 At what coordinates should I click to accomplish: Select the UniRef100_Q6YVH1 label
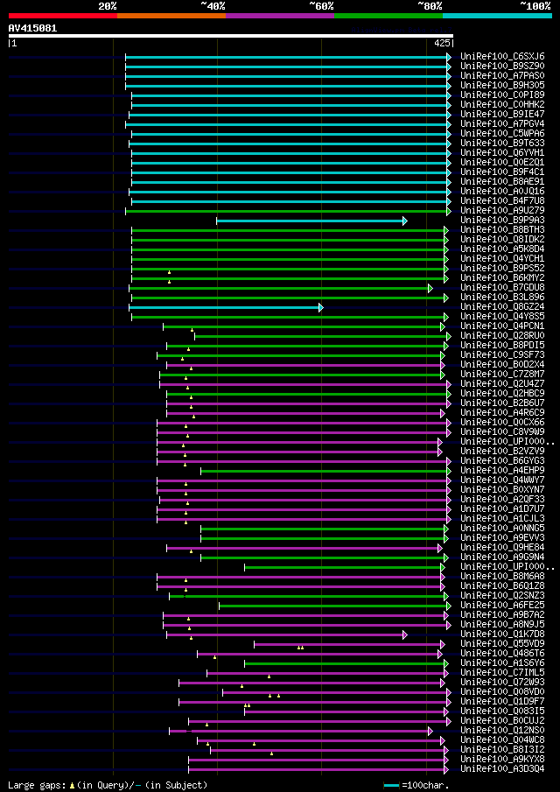502,152
